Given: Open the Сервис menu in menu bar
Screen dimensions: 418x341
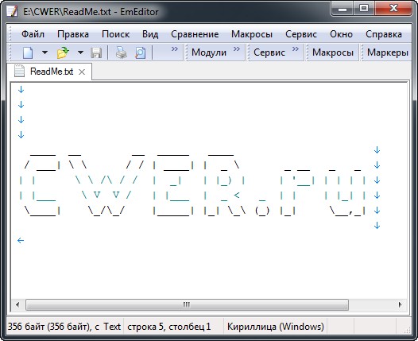Looking at the screenshot, I should (x=301, y=34).
